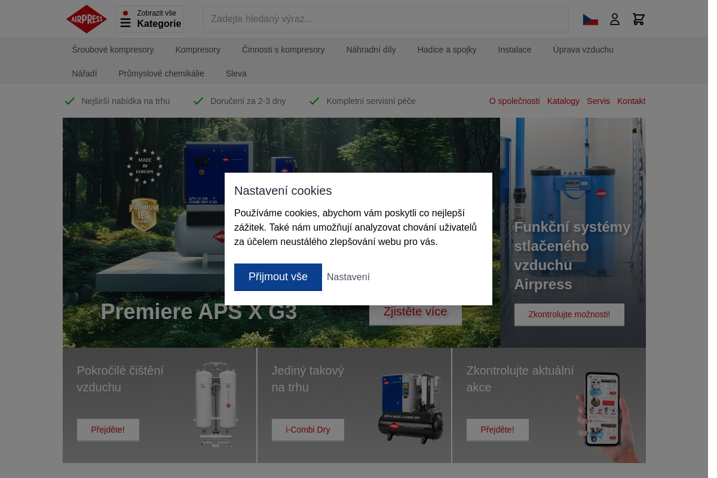Image resolution: width=717 pixels, height=478 pixels.
Task: Open the Czech flag language selector
Action: point(590,20)
